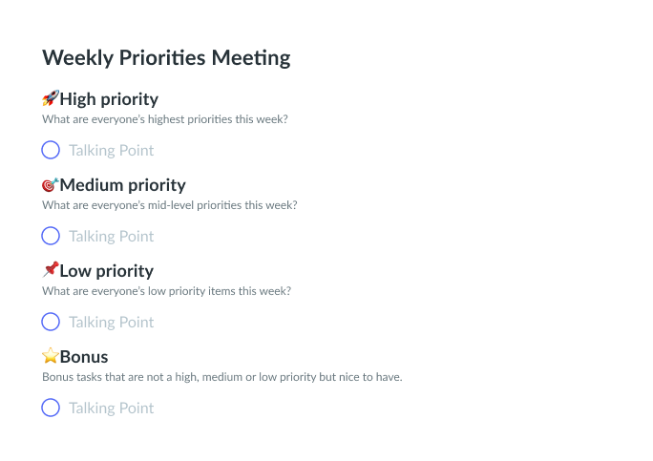Click the highest priorities description line
This screenshot has width=653, height=461.
[x=165, y=119]
